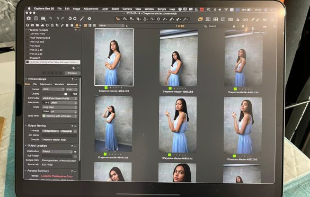Click the Destination arrow button beside Output

click(75, 152)
